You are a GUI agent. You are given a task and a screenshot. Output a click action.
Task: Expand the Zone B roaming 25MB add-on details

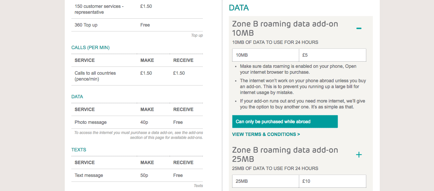(359, 154)
